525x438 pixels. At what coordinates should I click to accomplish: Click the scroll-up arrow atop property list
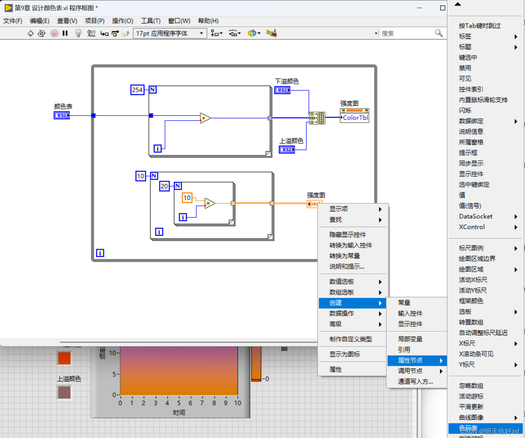(x=458, y=4)
